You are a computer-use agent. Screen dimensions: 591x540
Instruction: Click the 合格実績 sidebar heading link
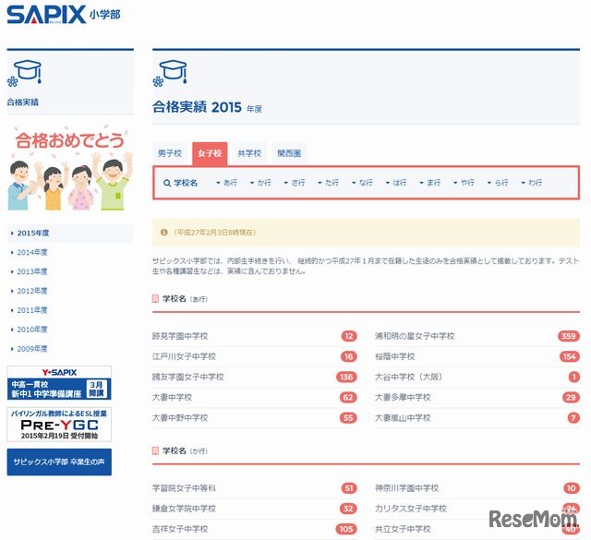[x=22, y=102]
